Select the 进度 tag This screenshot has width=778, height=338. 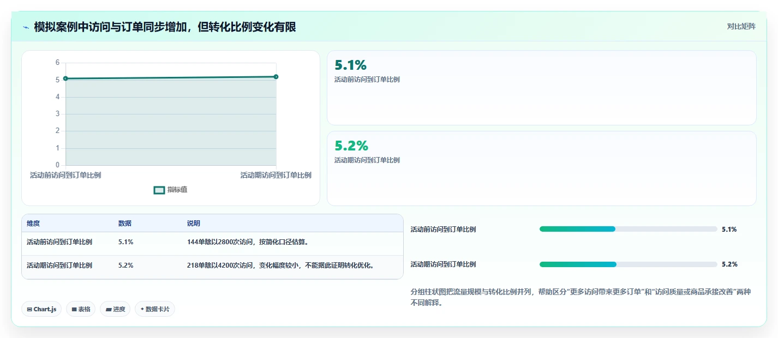(x=115, y=309)
